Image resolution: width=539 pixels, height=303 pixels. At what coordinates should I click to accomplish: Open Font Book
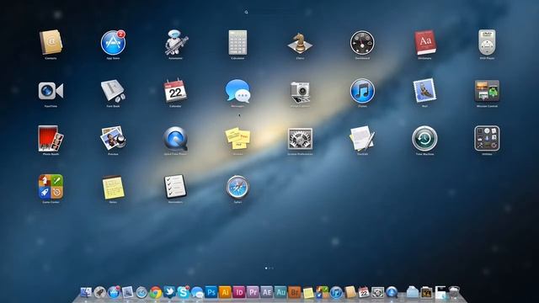point(113,91)
